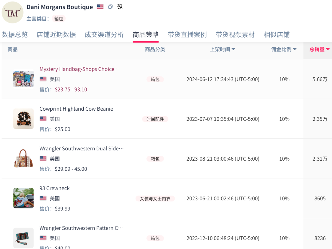
Task: Click the Dani Morgans Boutique DM logo
Action: [13, 13]
